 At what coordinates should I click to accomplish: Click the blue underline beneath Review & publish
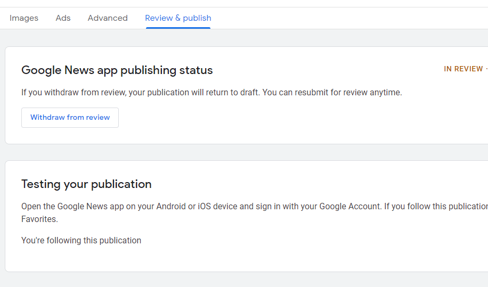click(178, 28)
